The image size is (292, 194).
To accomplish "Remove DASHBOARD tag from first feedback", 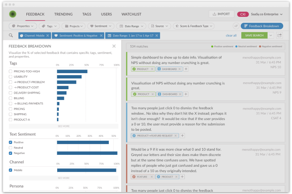I will (x=180, y=69).
